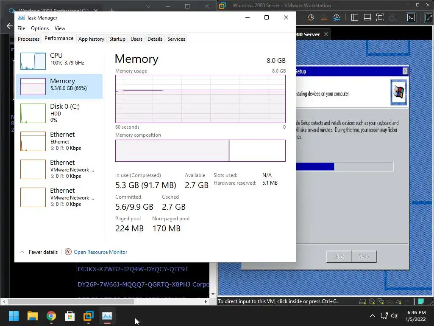Click product key F63KX-K7WB2 text
The image size is (434, 326).
coord(133,269)
